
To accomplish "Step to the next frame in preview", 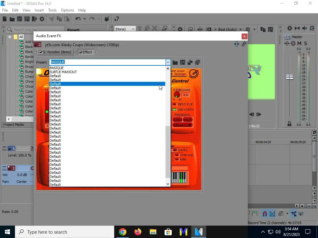I will click(x=259, y=114).
